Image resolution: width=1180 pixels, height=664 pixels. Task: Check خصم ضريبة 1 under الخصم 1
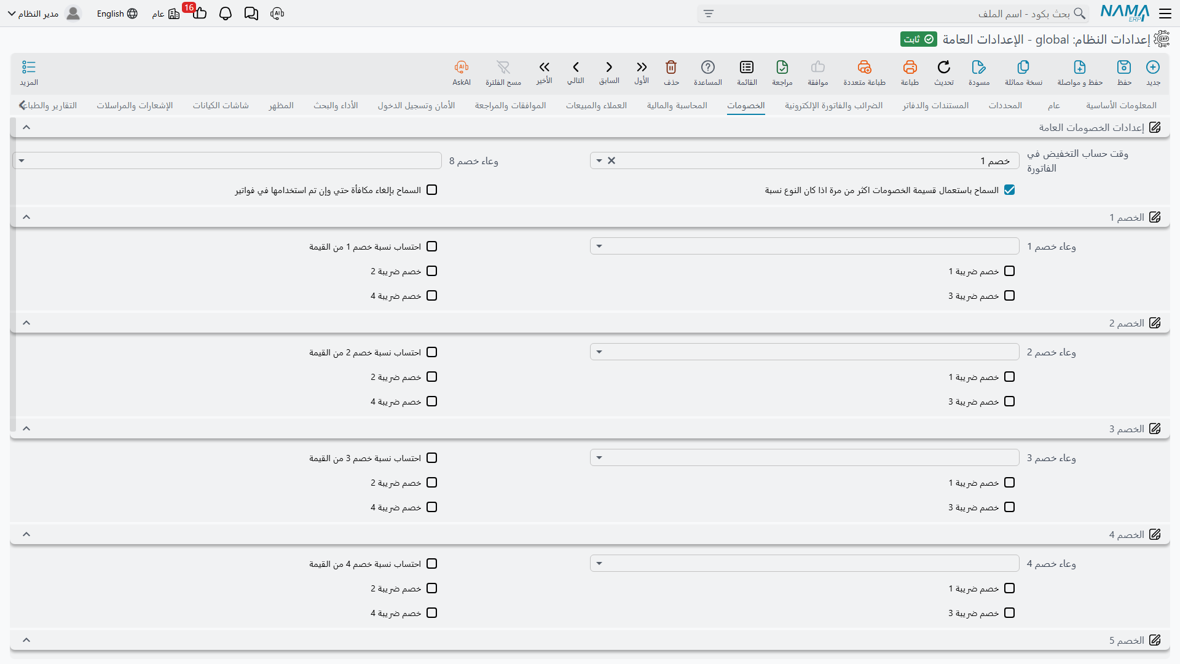tap(1010, 271)
